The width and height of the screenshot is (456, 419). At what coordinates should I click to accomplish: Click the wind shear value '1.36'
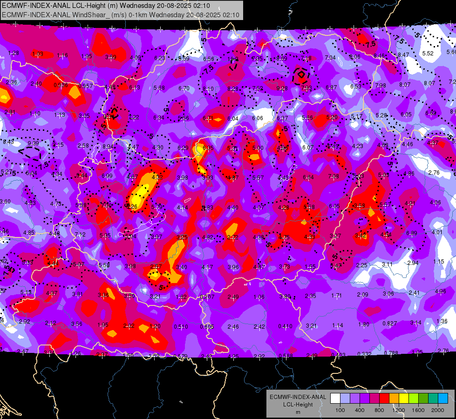(x=442, y=321)
